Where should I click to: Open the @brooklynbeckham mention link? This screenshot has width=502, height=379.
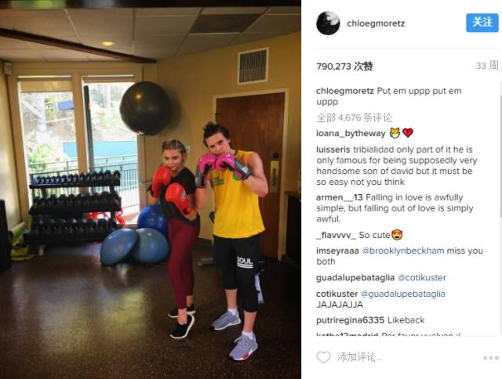click(x=403, y=251)
